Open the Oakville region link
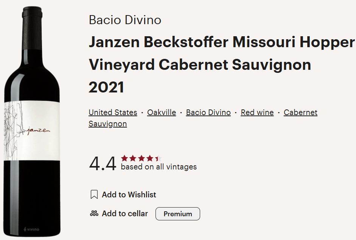The height and width of the screenshot is (240, 356). click(x=162, y=112)
